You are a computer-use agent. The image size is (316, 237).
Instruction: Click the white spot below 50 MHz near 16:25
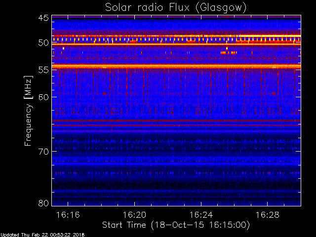227,48
